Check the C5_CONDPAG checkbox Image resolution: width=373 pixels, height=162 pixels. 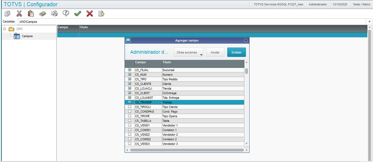[x=130, y=111]
